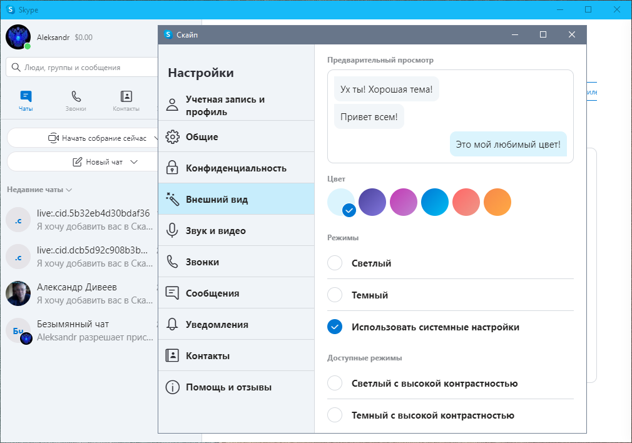Click the person icon for account settings

172,104
